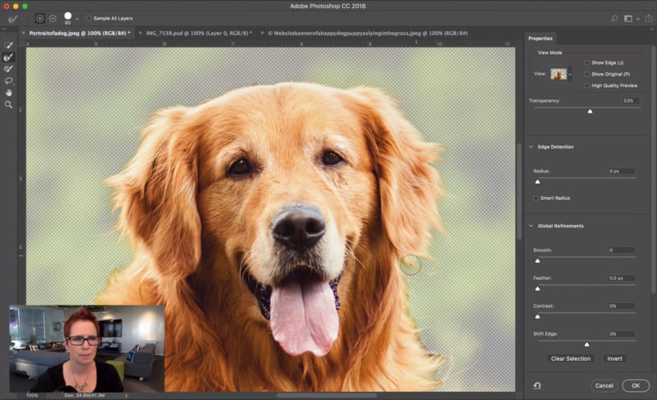Click the Feather slider handle
657x400 pixels.
[538, 288]
